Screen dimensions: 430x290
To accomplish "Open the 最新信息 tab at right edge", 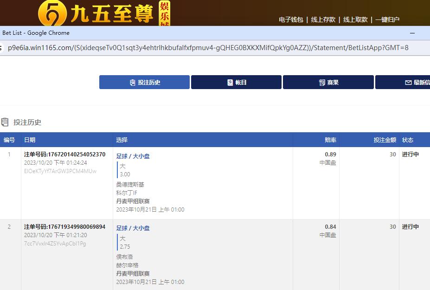I will pyautogui.click(x=403, y=82).
